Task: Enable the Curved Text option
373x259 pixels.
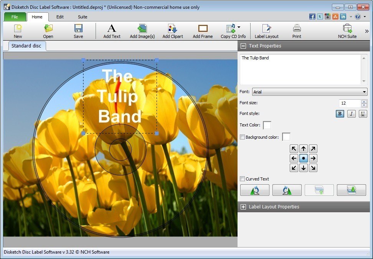Action: [x=242, y=179]
